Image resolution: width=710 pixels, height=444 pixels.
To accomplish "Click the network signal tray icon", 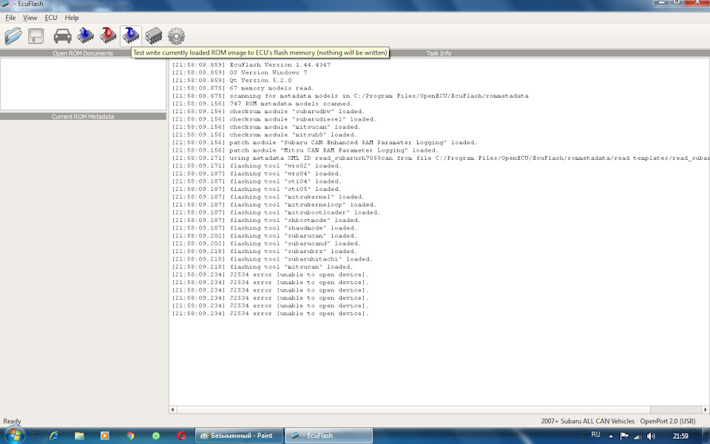I will tap(638, 436).
